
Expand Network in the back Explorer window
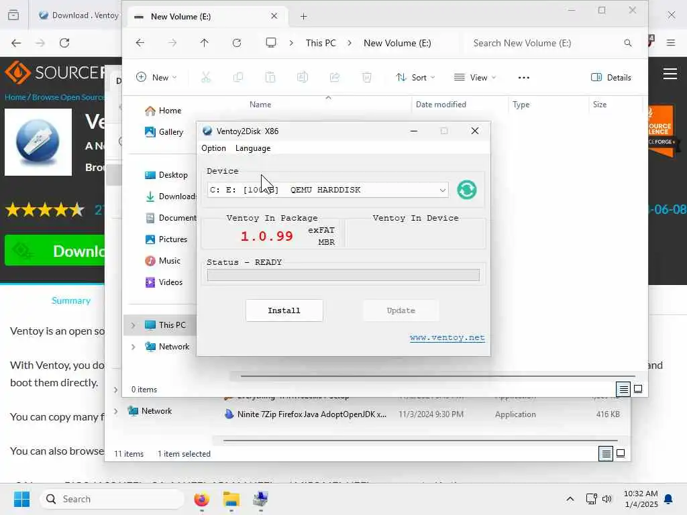click(x=115, y=411)
